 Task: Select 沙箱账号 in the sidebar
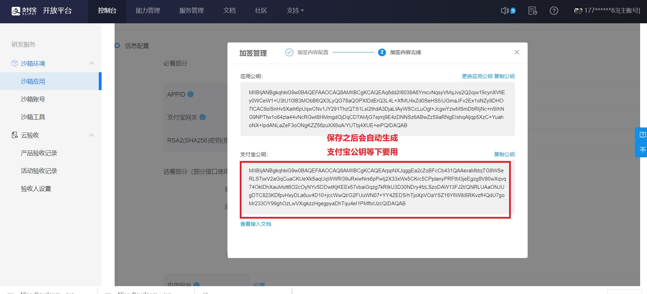[33, 99]
